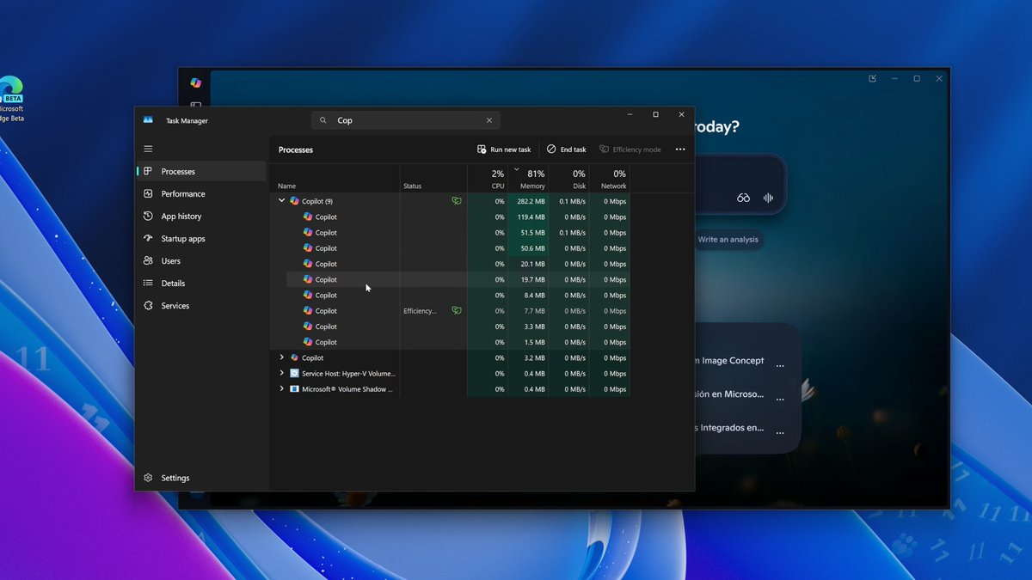Open the Users page
Screen dimensions: 1032x580
click(x=201, y=260)
